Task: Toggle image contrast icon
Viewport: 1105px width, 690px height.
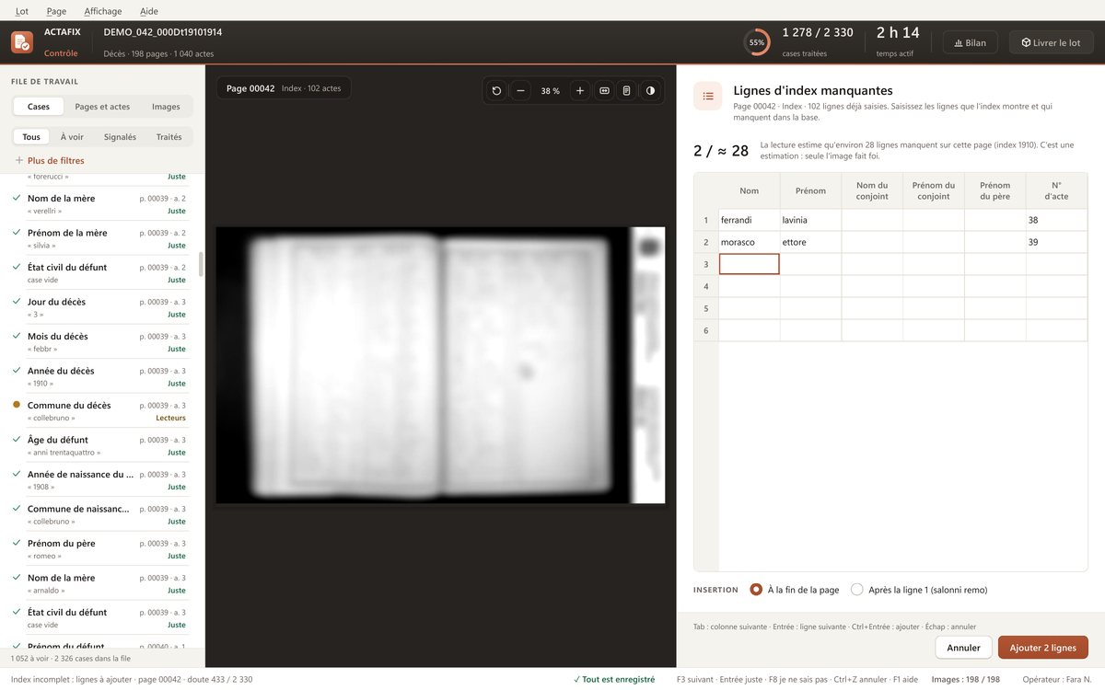Action: click(650, 91)
